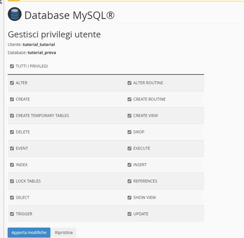The height and width of the screenshot is (238, 244).
Task: Uncheck the DELETE privilege
Action: point(12,132)
